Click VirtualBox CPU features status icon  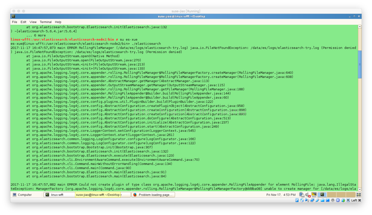pyautogui.click(x=338, y=200)
